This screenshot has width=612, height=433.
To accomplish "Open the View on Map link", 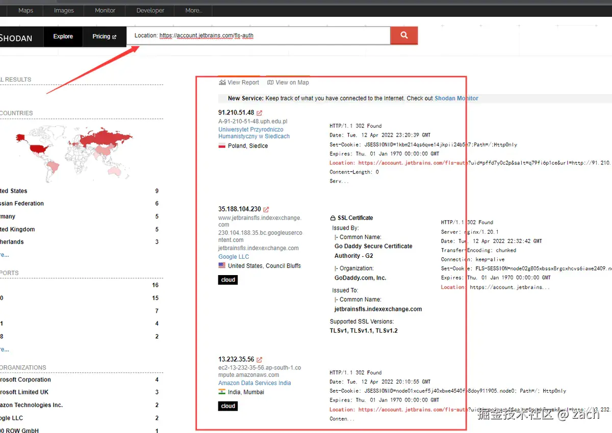I will [288, 83].
